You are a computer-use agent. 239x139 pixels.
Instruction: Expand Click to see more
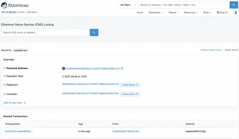14,103
